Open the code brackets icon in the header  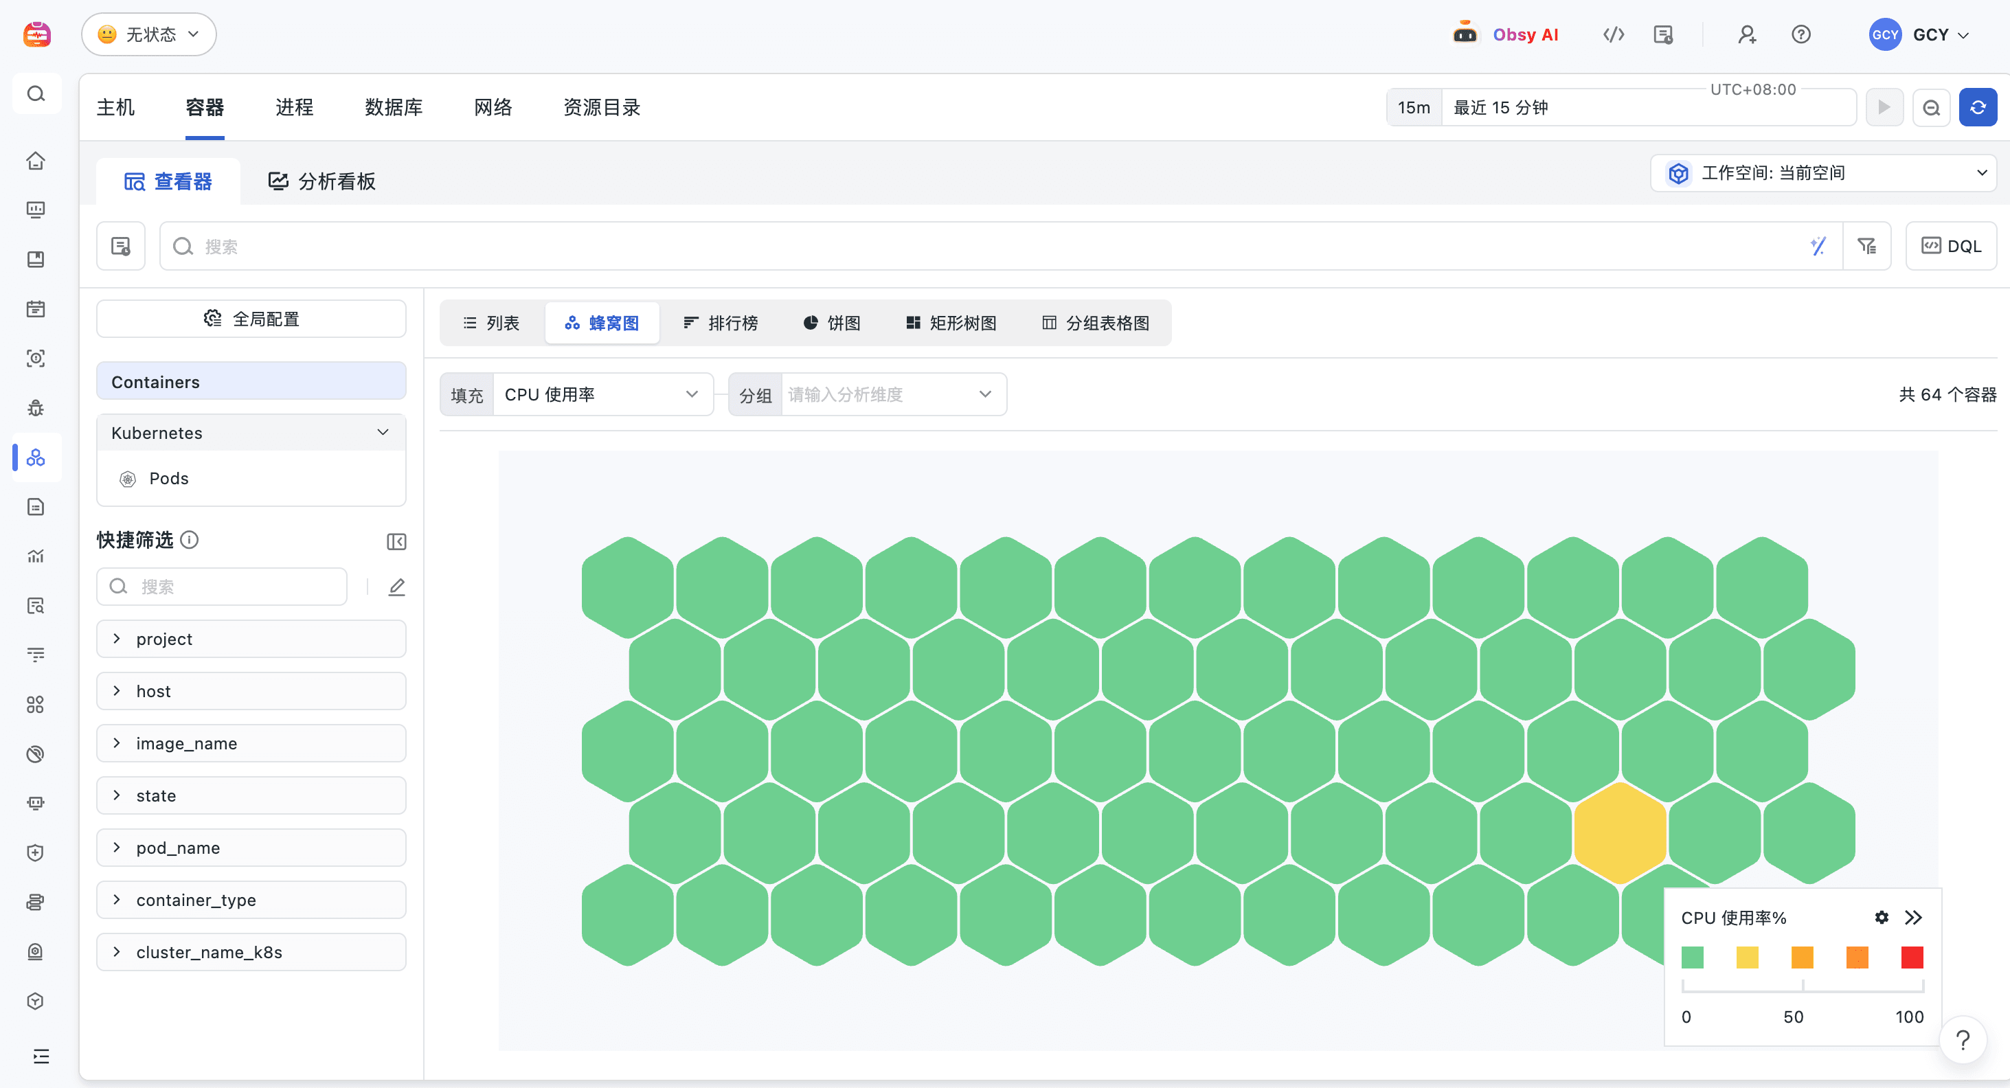pyautogui.click(x=1614, y=34)
